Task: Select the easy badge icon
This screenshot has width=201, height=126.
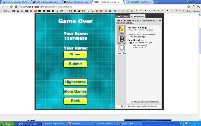Action: click(x=122, y=29)
